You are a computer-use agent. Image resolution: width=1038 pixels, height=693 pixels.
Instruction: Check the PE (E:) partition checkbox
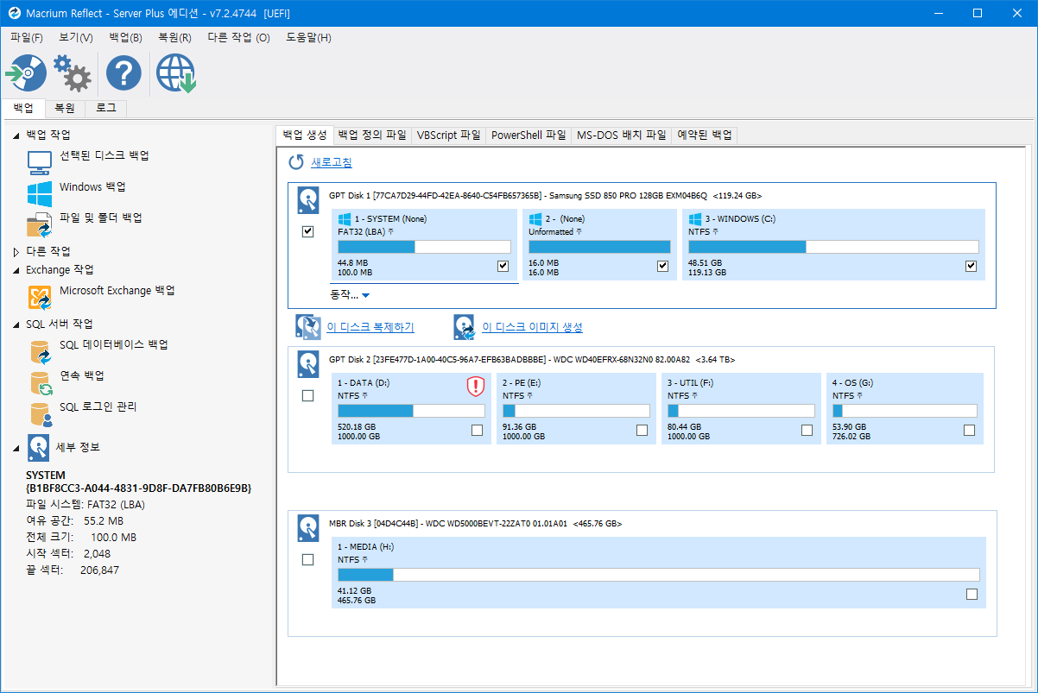[x=642, y=430]
